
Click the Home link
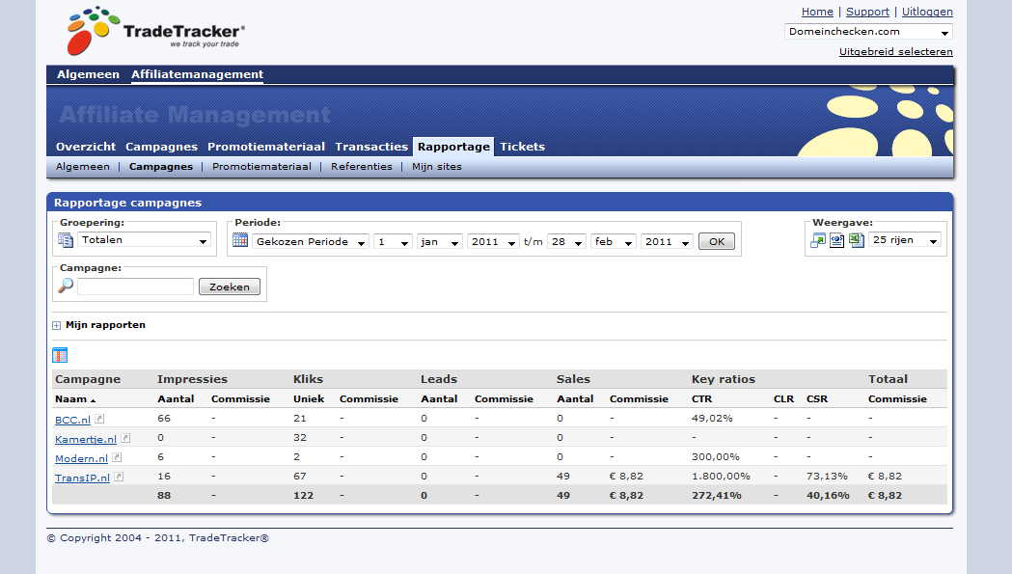click(817, 12)
